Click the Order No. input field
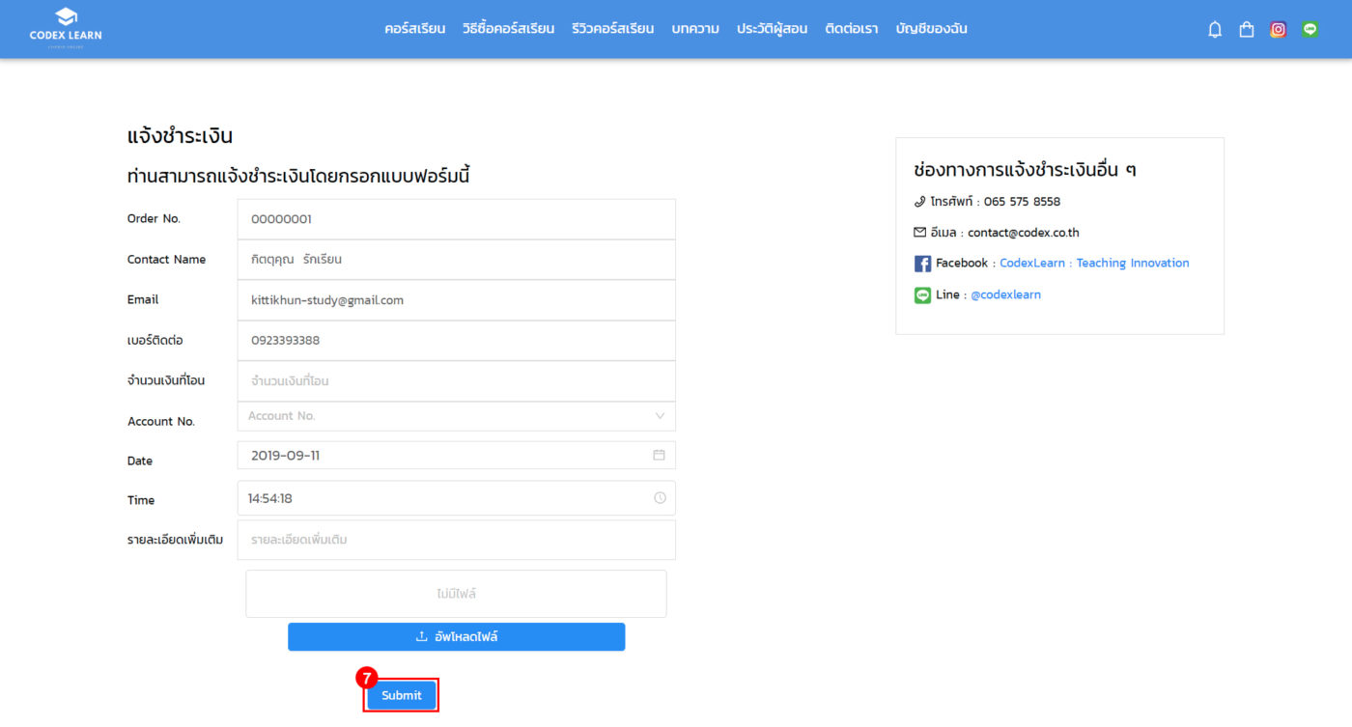The width and height of the screenshot is (1352, 727). 456,219
